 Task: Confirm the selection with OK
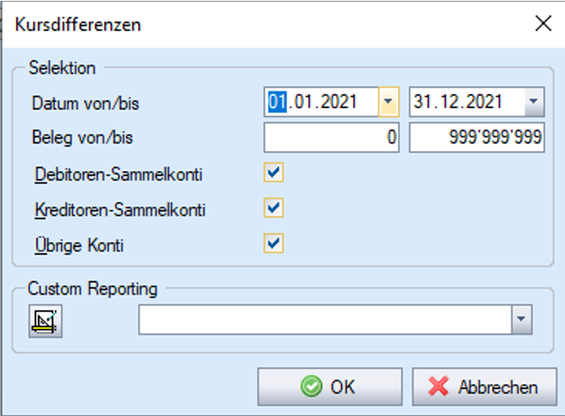coord(328,387)
